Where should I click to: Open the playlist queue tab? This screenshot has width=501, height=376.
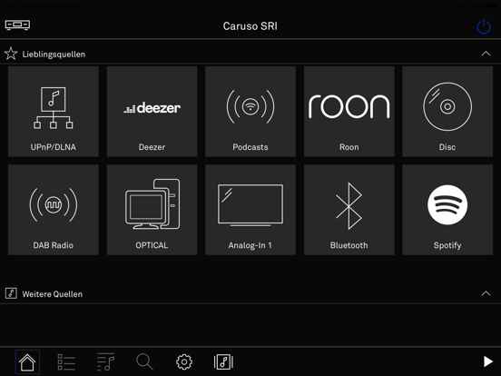(106, 362)
